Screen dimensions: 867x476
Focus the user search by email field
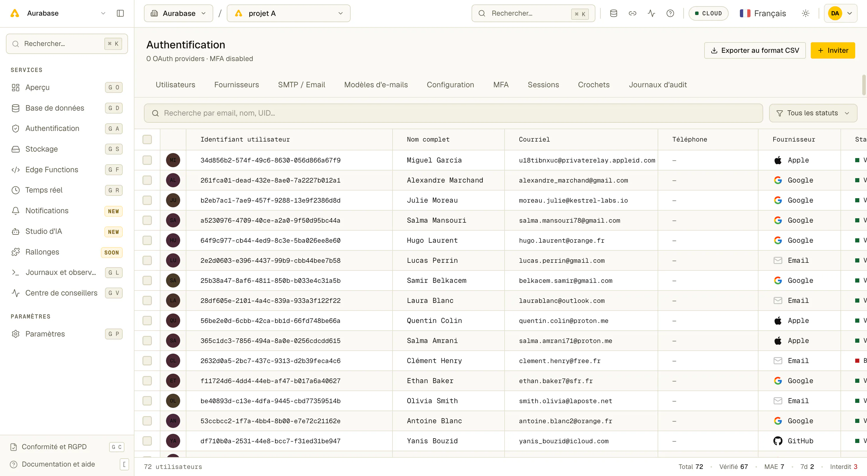453,113
